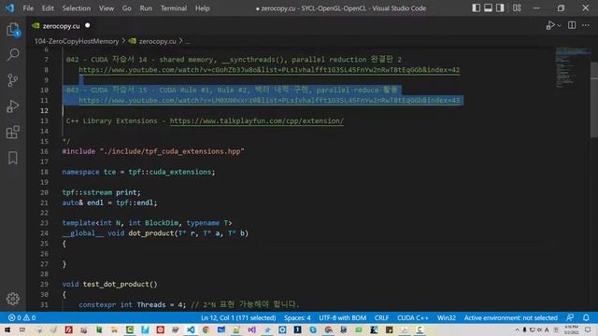Open YouTube link ending index=42
598x336 pixels.
click(x=269, y=70)
